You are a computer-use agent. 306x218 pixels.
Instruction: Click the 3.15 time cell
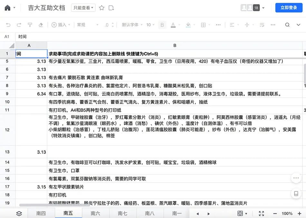coord(31,187)
